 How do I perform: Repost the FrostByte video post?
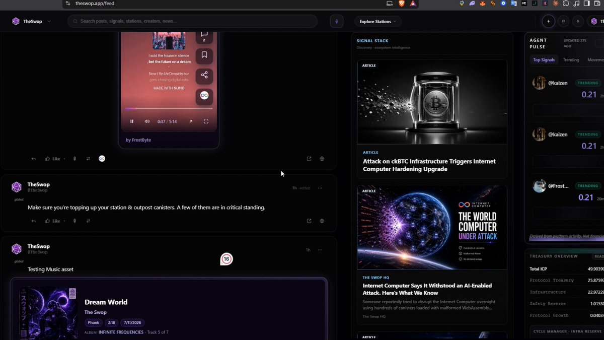point(88,159)
